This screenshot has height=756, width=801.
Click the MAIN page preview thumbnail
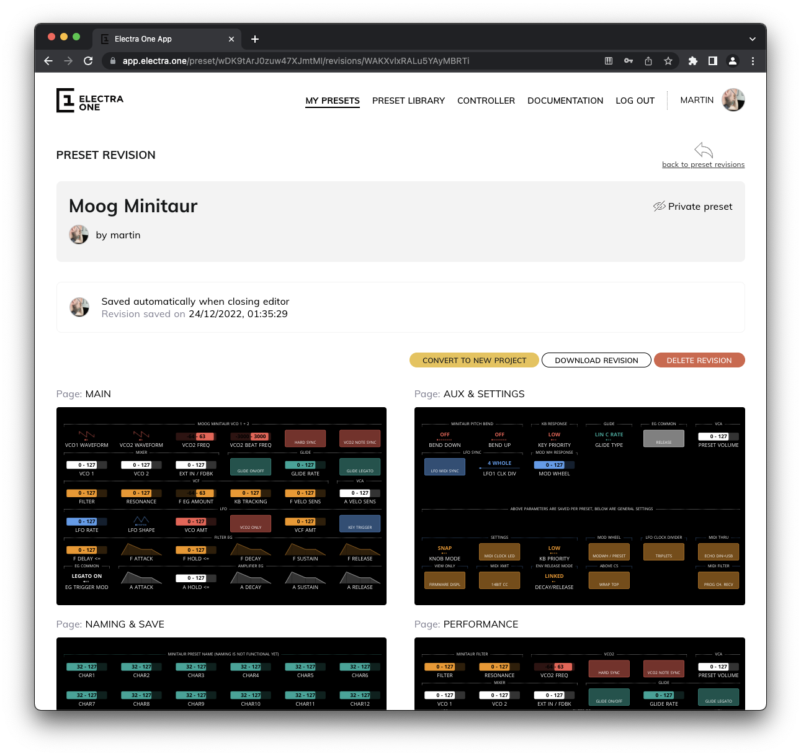coord(222,506)
